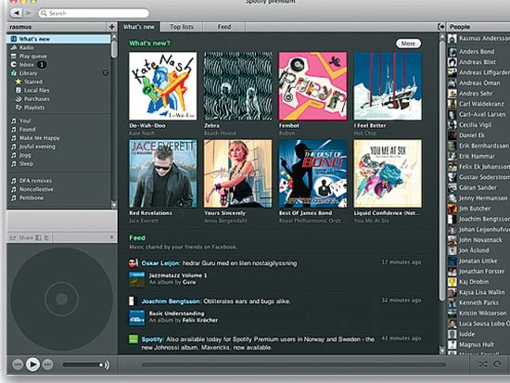Viewport: 510px width, 383px height.
Task: Click the Hot Chip artist link
Action: 365,134
